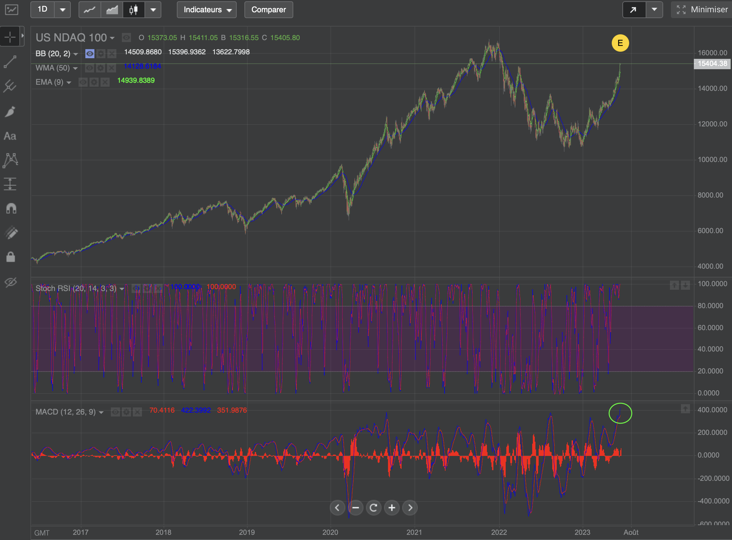Switch to line chart type
The width and height of the screenshot is (732, 540).
click(x=90, y=10)
